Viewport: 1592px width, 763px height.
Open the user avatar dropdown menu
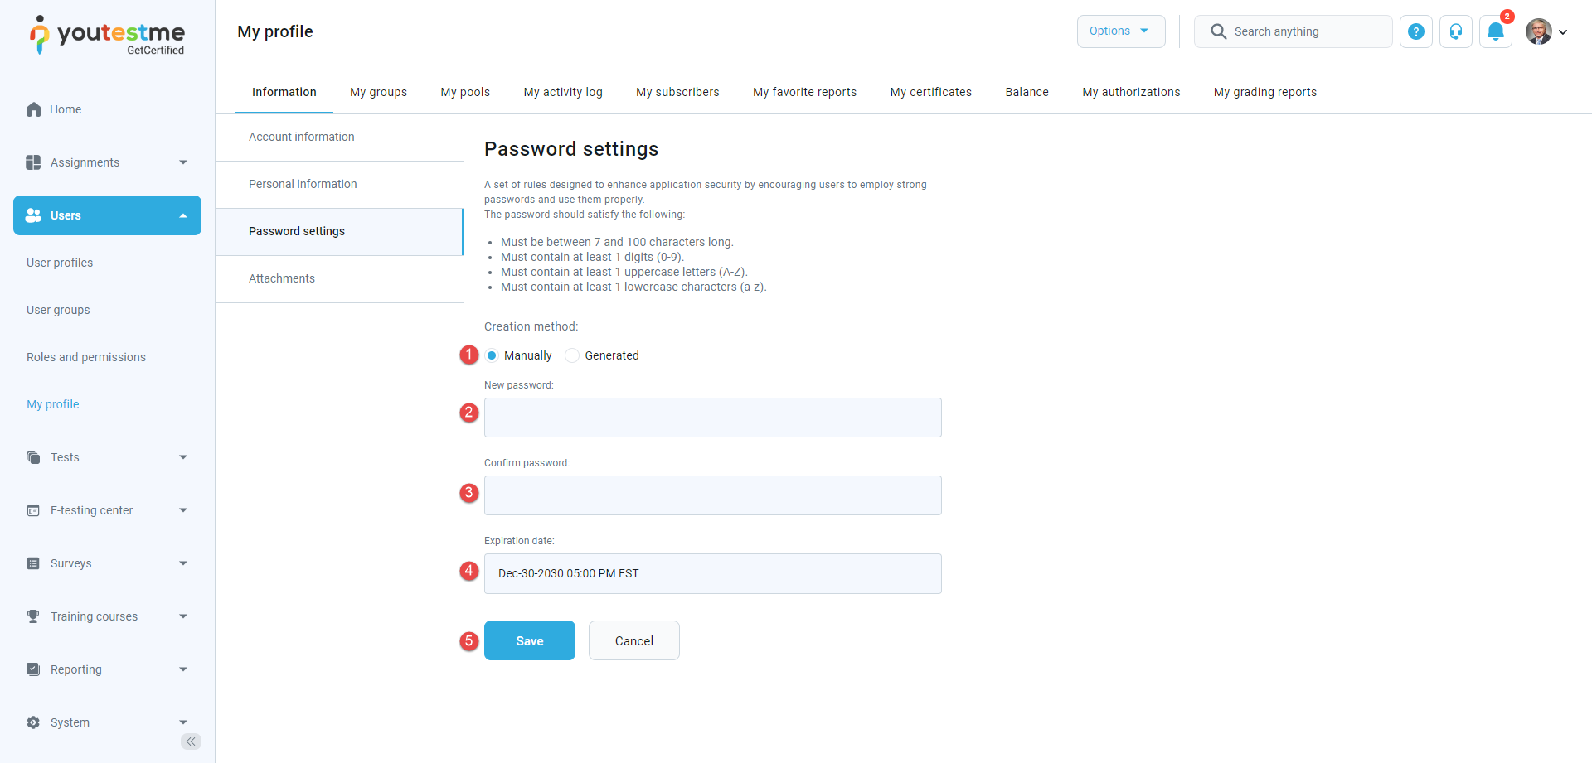pyautogui.click(x=1546, y=31)
